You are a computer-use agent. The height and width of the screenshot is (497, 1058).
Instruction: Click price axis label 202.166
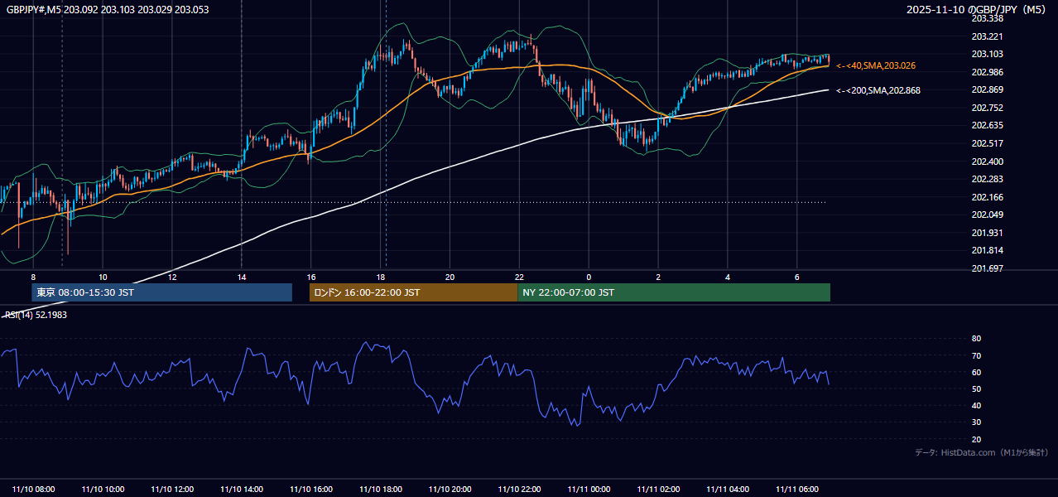tap(987, 197)
